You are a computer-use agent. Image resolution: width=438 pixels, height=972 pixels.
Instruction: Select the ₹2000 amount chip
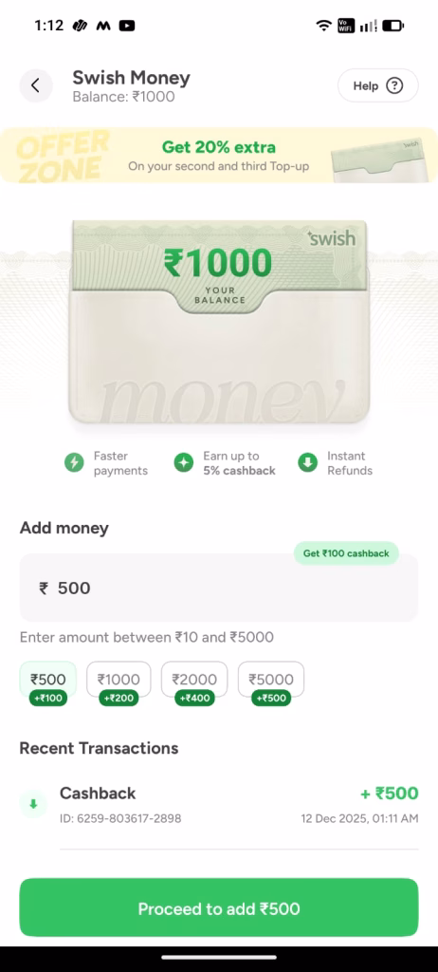[194, 680]
